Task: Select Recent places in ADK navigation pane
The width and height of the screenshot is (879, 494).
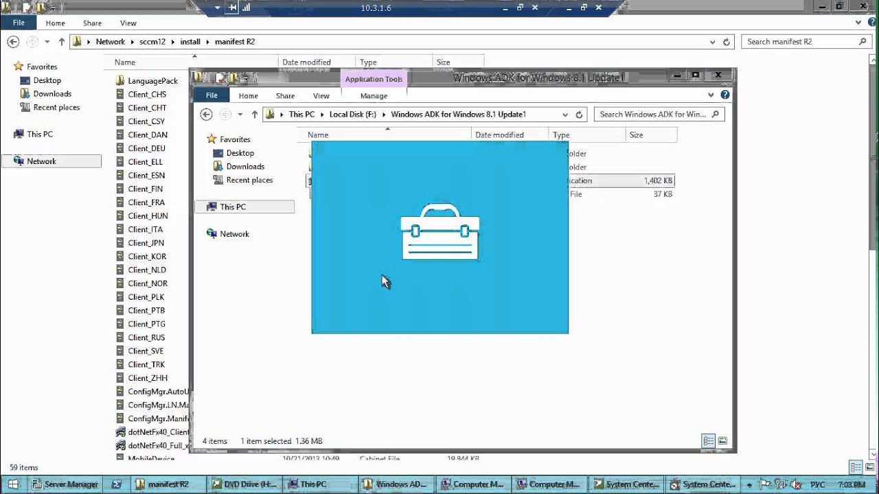Action: (x=249, y=180)
